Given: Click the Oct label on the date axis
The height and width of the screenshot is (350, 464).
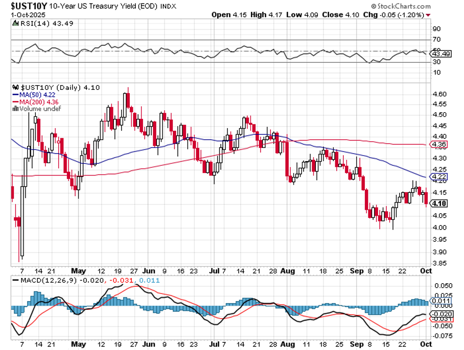Looking at the screenshot, I should (425, 271).
